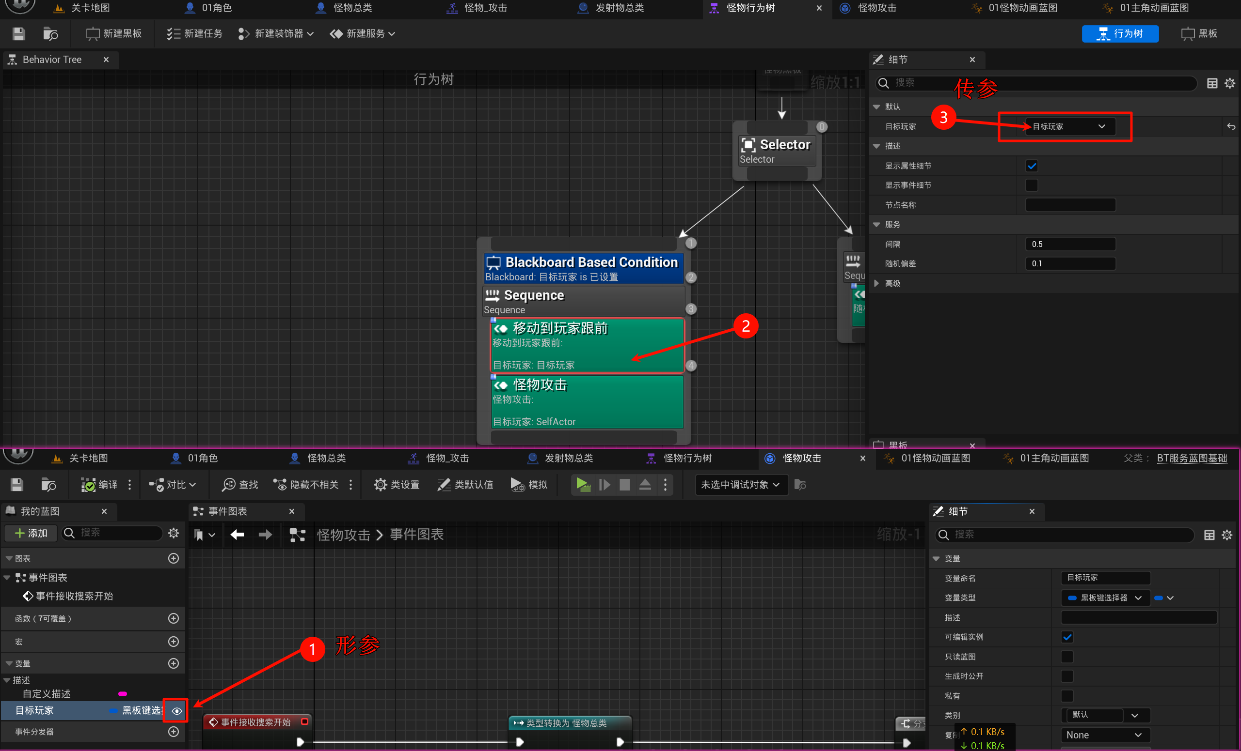This screenshot has width=1241, height=751.
Task: Click the Compile (编译) icon
Action: coord(89,484)
